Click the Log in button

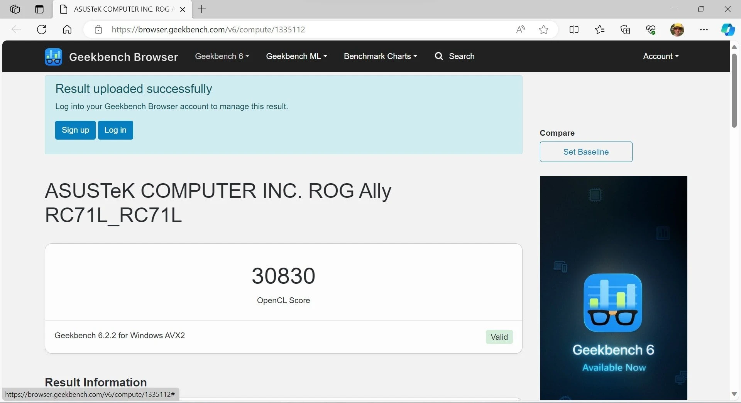(115, 130)
